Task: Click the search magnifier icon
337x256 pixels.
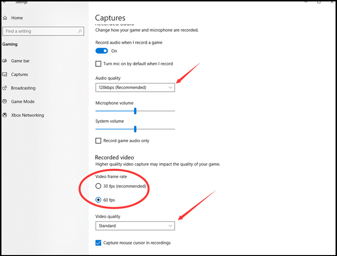Action: coord(80,31)
